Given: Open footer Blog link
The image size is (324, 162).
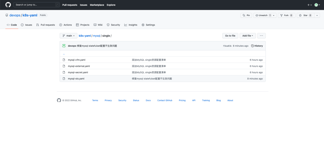Looking at the screenshot, I should pyautogui.click(x=218, y=100).
